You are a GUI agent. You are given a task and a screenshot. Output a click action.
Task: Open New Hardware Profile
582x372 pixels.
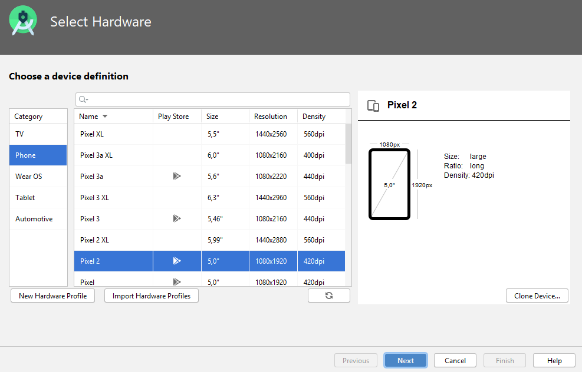coord(52,295)
